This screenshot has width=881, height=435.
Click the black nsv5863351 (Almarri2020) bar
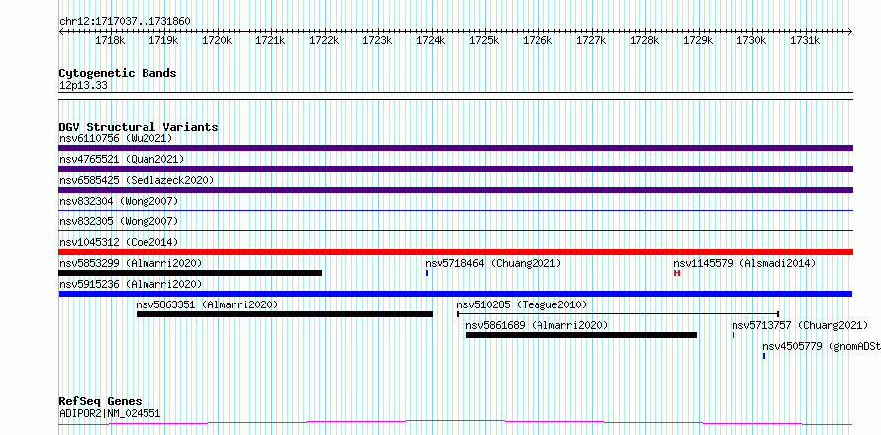(x=284, y=314)
